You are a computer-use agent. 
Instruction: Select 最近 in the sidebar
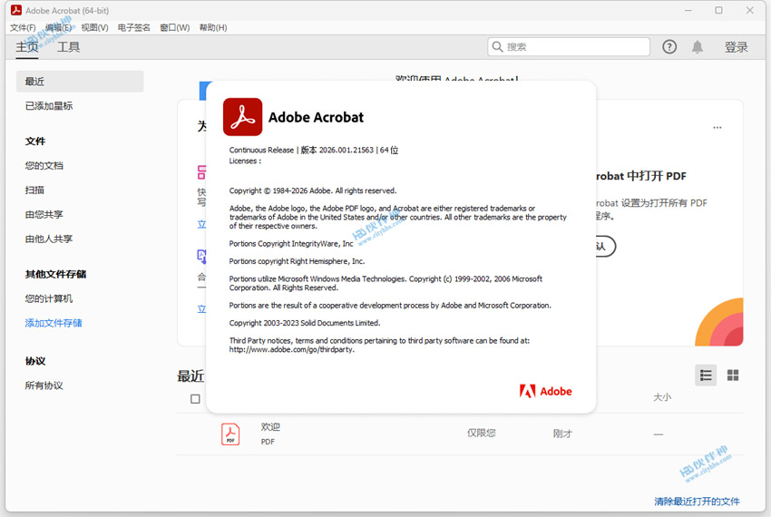[x=80, y=81]
